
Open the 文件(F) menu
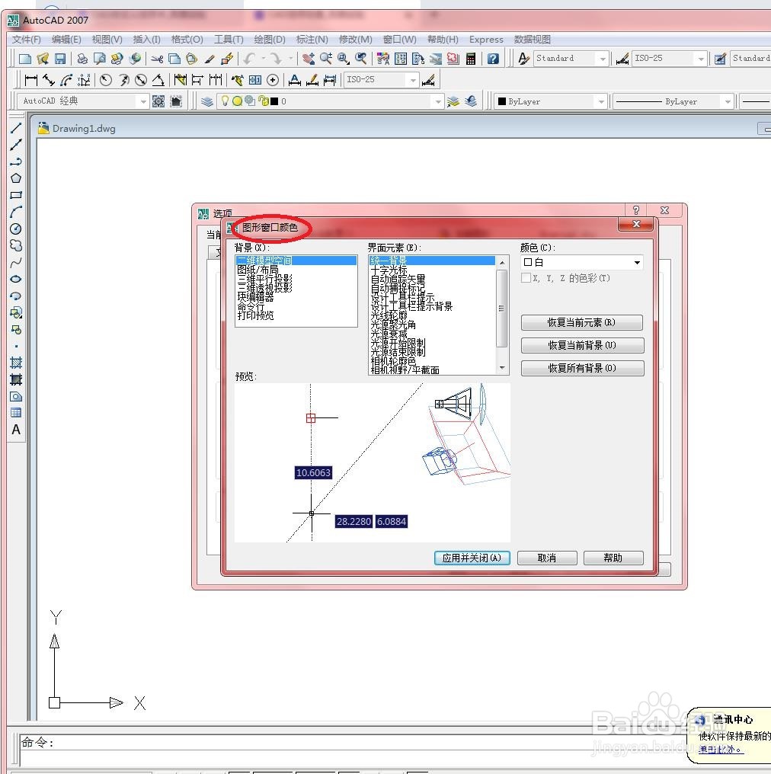(x=26, y=40)
